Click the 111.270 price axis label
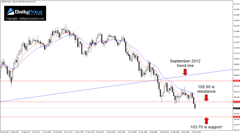This screenshot has height=134, width=240. [x=236, y=53]
